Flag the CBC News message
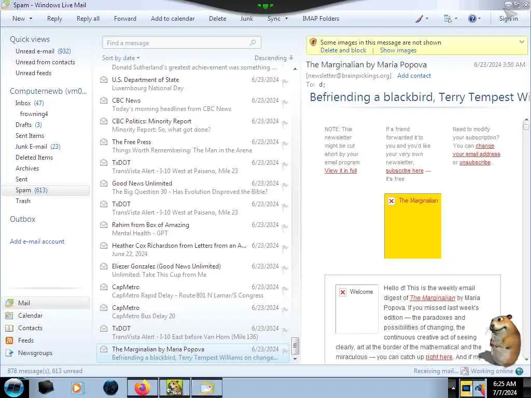The height and width of the screenshot is (398, 531). click(x=285, y=103)
